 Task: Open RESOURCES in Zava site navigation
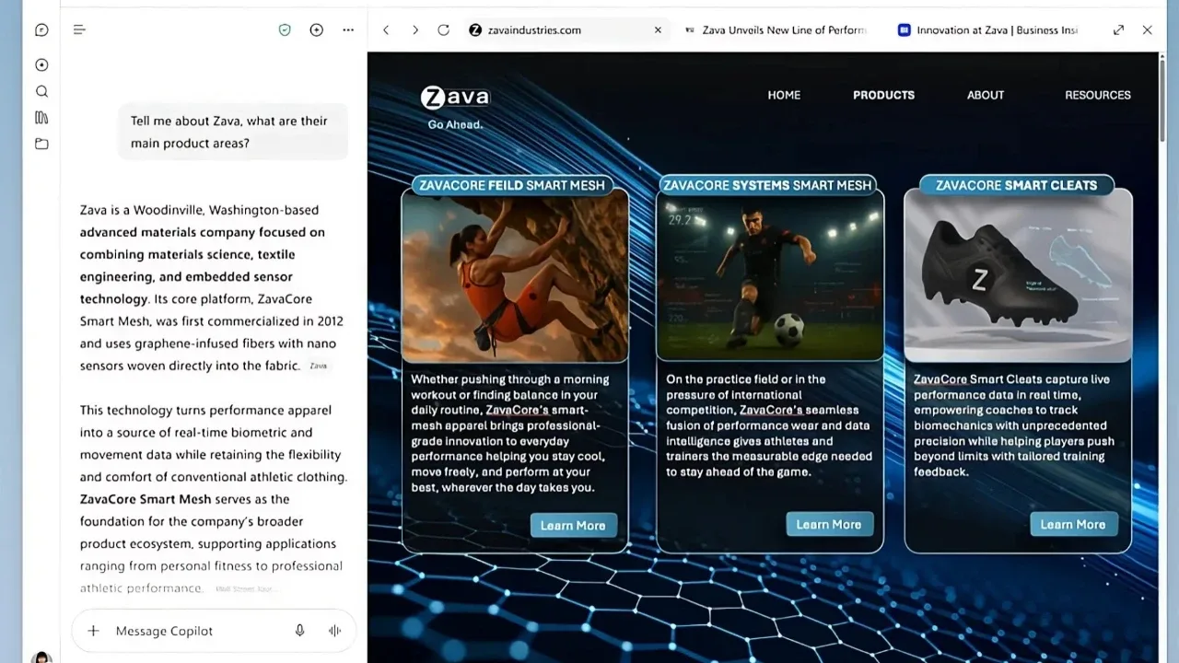point(1098,95)
